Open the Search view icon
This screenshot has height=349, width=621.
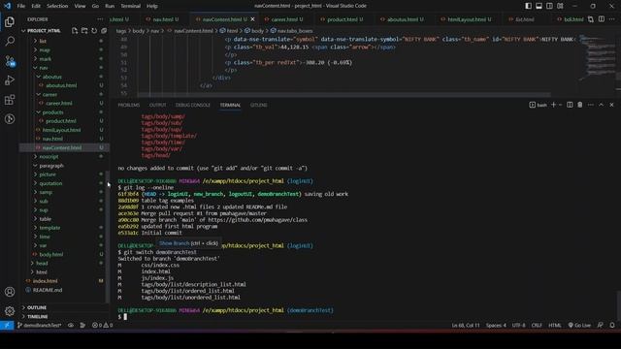pos(10,41)
